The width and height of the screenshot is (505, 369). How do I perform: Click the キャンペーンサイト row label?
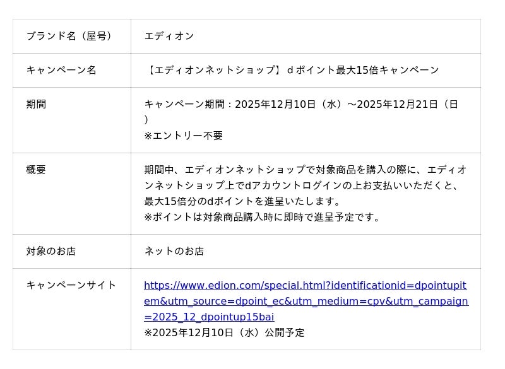[71, 285]
